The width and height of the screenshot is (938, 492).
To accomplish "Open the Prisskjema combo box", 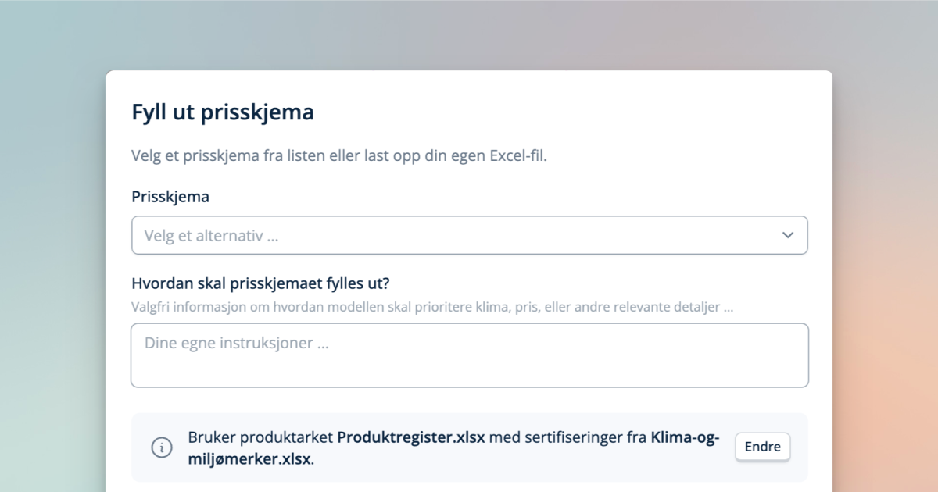I will pos(469,235).
